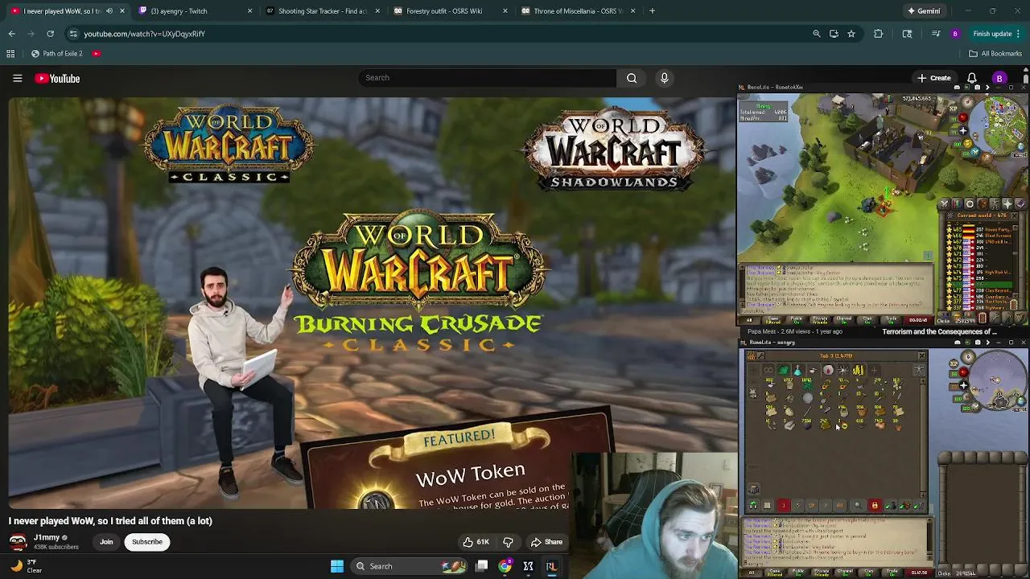Viewport: 1030px width, 579px height.
Task: Open a new browser tab with plus
Action: point(652,11)
